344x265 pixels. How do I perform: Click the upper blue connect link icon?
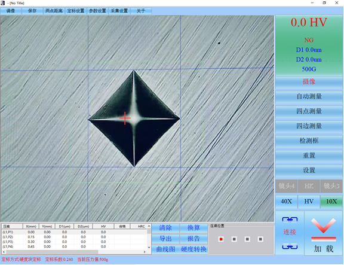pos(290,220)
